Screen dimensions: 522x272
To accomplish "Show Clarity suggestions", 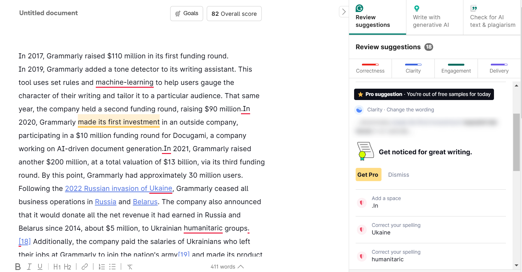I will coord(413,68).
